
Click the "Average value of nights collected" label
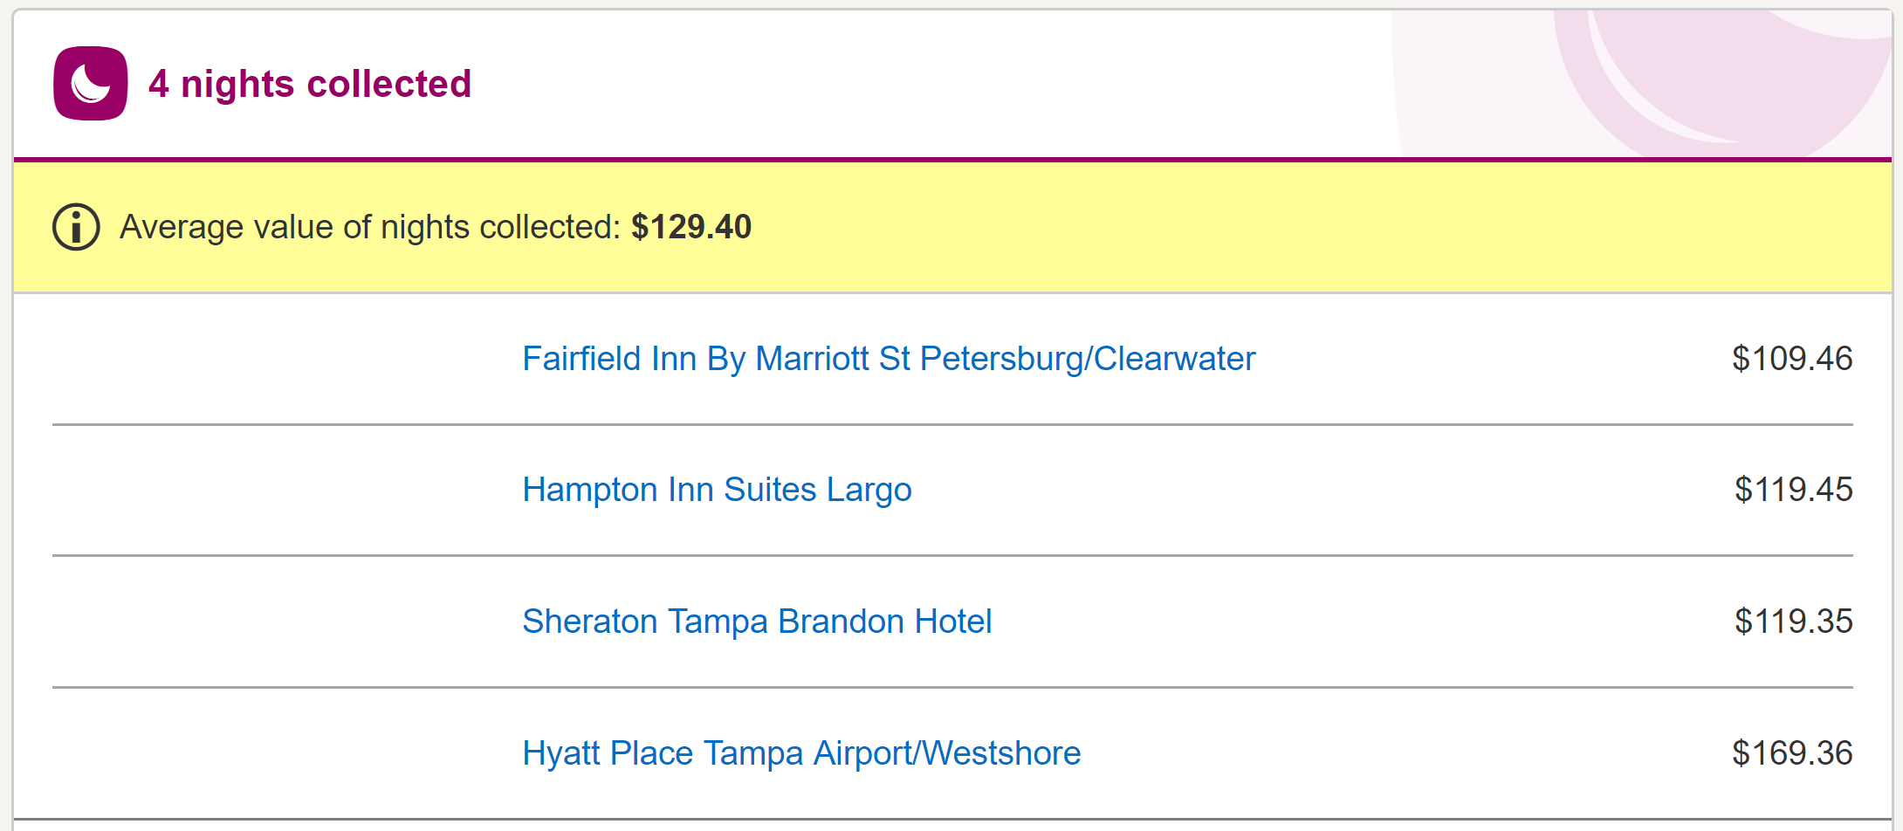[370, 227]
